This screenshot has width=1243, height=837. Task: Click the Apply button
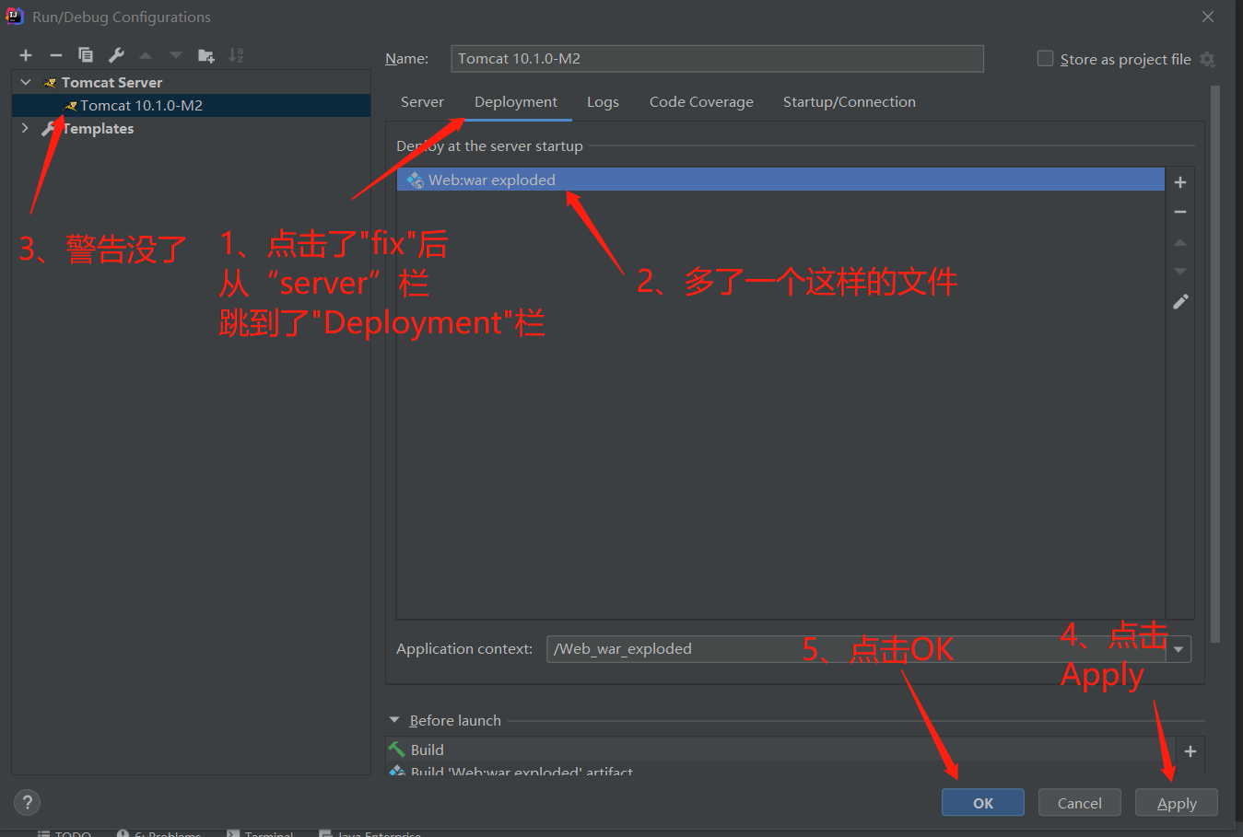tap(1176, 802)
